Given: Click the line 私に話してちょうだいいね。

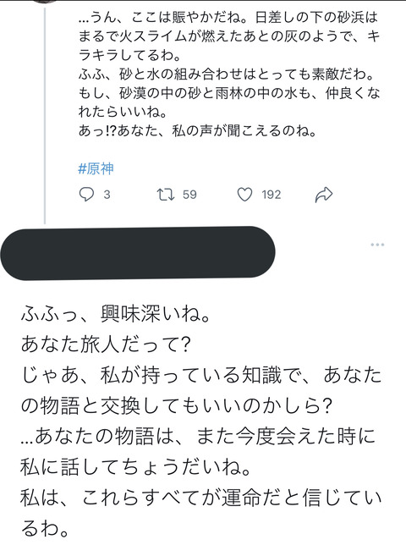Looking at the screenshot, I should 135,467.
